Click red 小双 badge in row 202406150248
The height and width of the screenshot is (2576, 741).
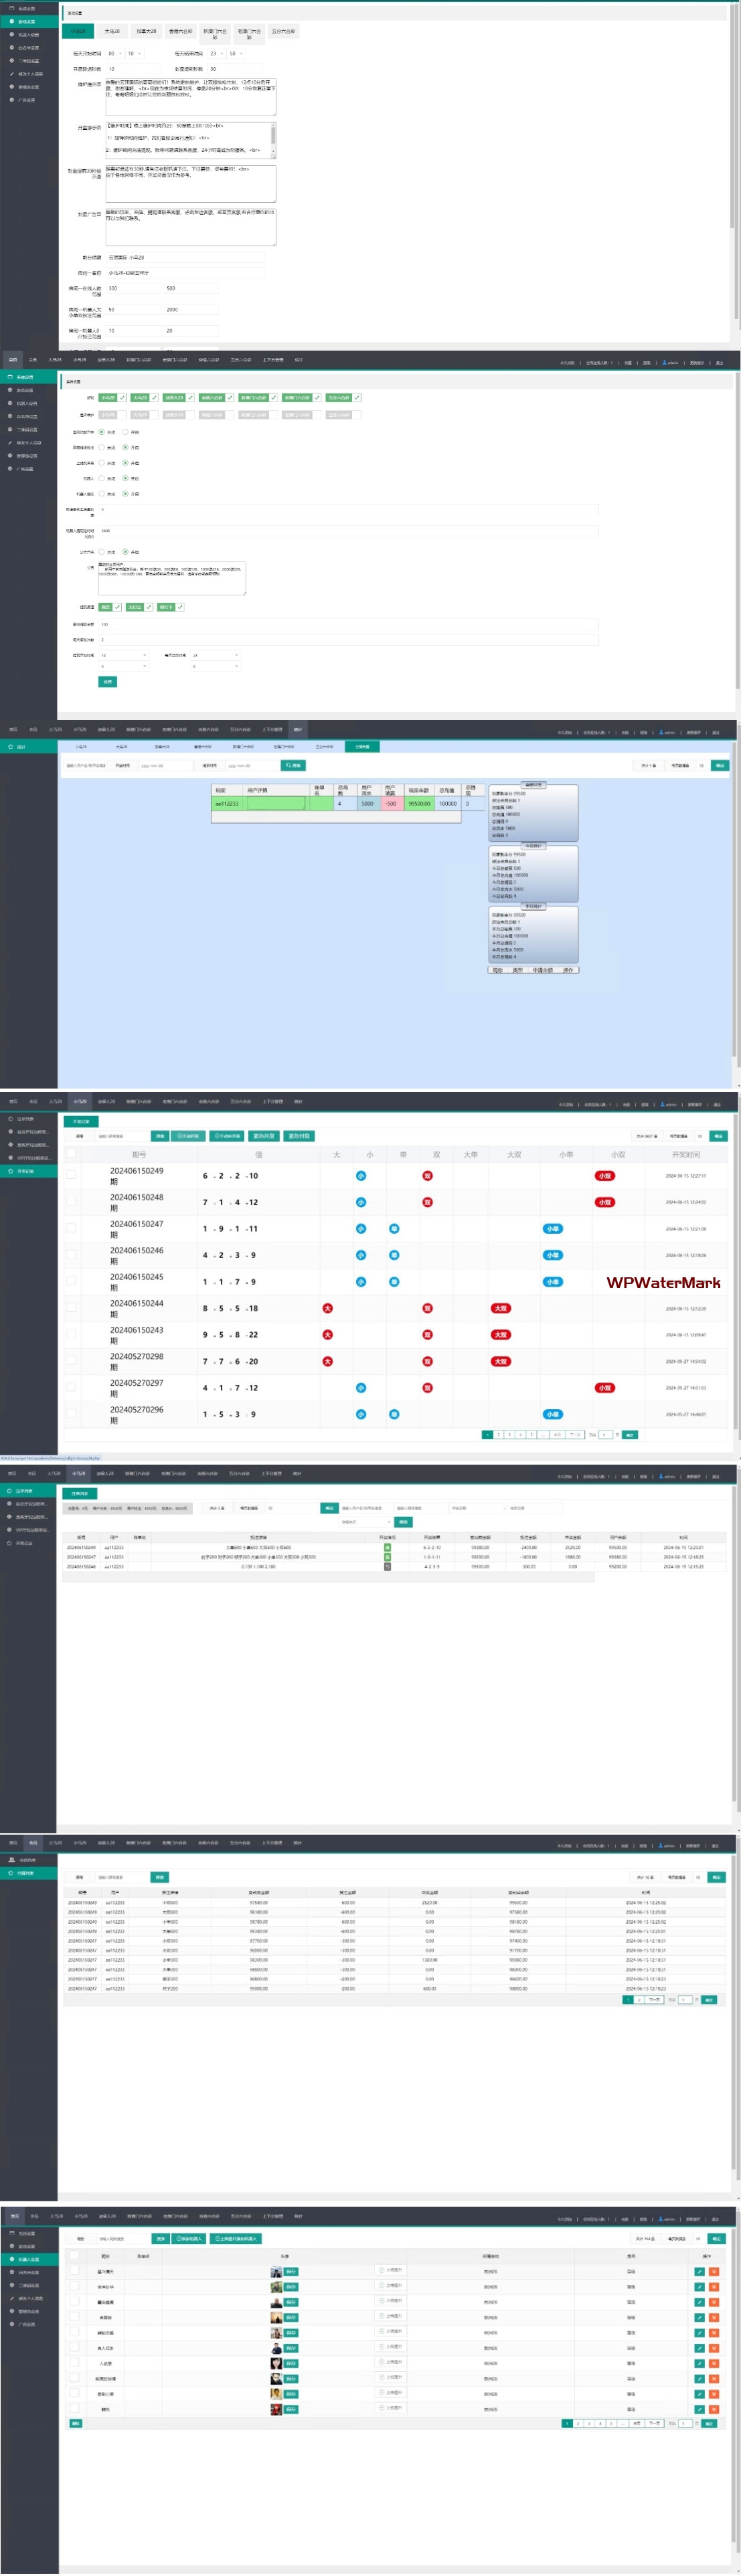click(x=604, y=1202)
